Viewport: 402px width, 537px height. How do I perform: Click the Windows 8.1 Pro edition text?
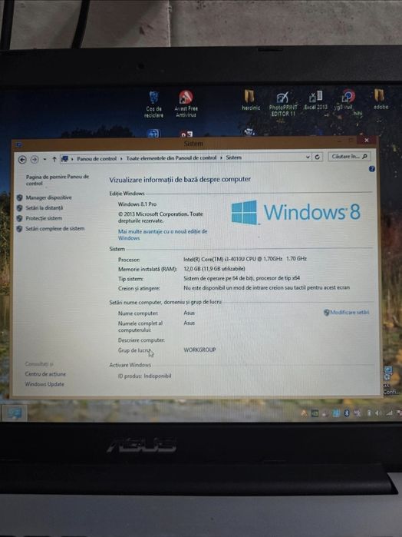pyautogui.click(x=137, y=204)
